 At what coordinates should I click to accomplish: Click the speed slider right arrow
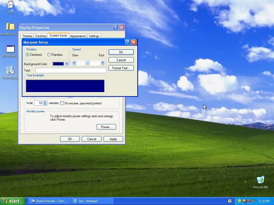[102, 63]
